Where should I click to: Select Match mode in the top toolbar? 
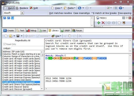point(9,8)
